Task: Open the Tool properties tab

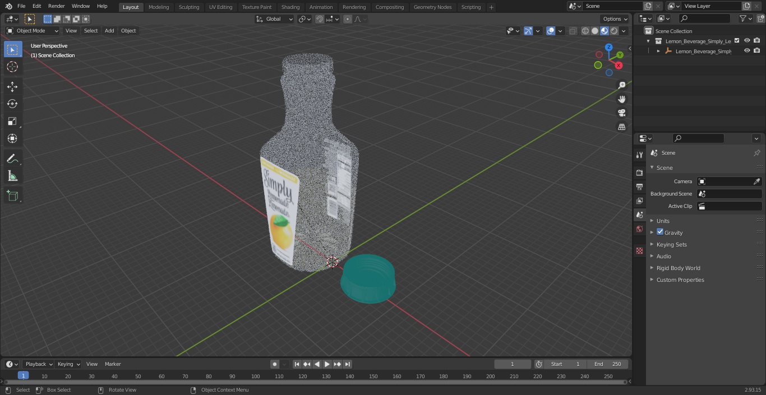Action: (x=639, y=155)
